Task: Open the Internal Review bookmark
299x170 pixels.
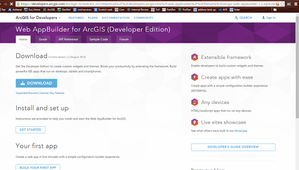Action: pyautogui.click(x=138, y=10)
